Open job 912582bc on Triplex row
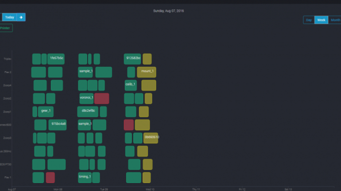The width and height of the screenshot is (341, 191). (x=132, y=59)
